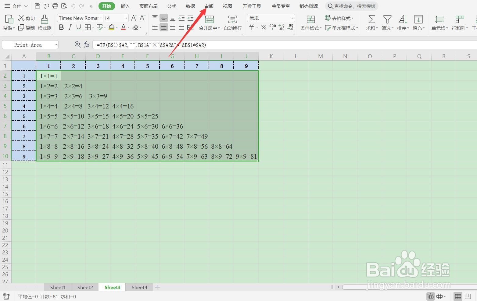Click the clear formatting eraser icon
The height and width of the screenshot is (301, 477).
coord(135,27)
